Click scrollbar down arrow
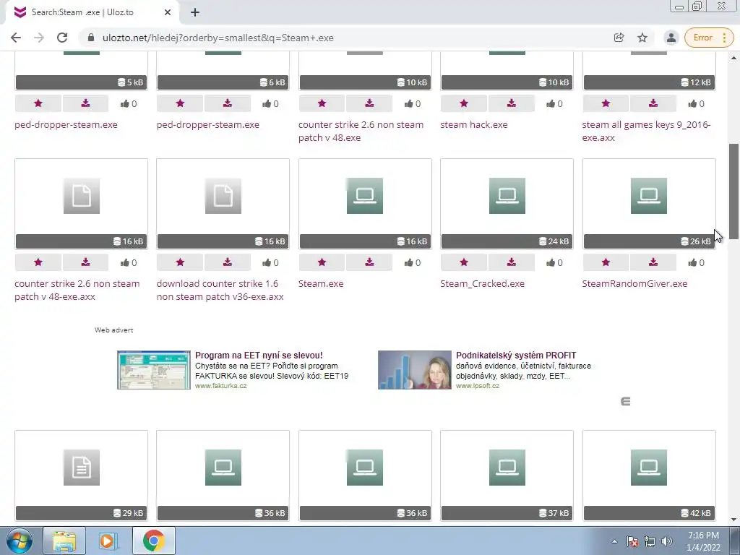The image size is (740, 555). click(x=733, y=520)
